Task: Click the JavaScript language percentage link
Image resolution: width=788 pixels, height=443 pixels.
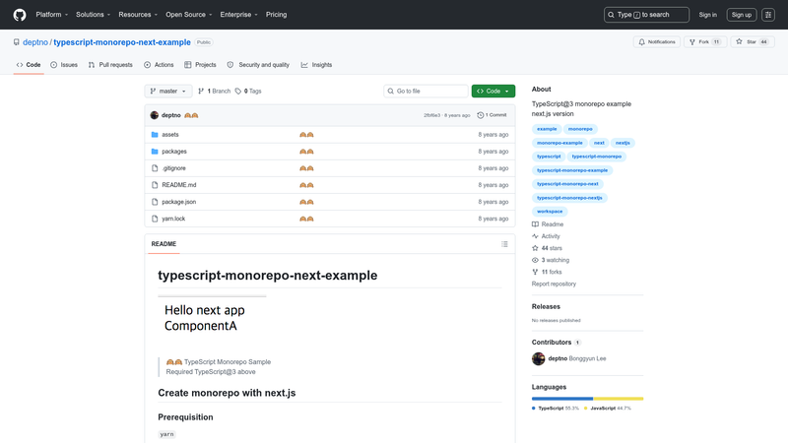Action: click(x=607, y=409)
